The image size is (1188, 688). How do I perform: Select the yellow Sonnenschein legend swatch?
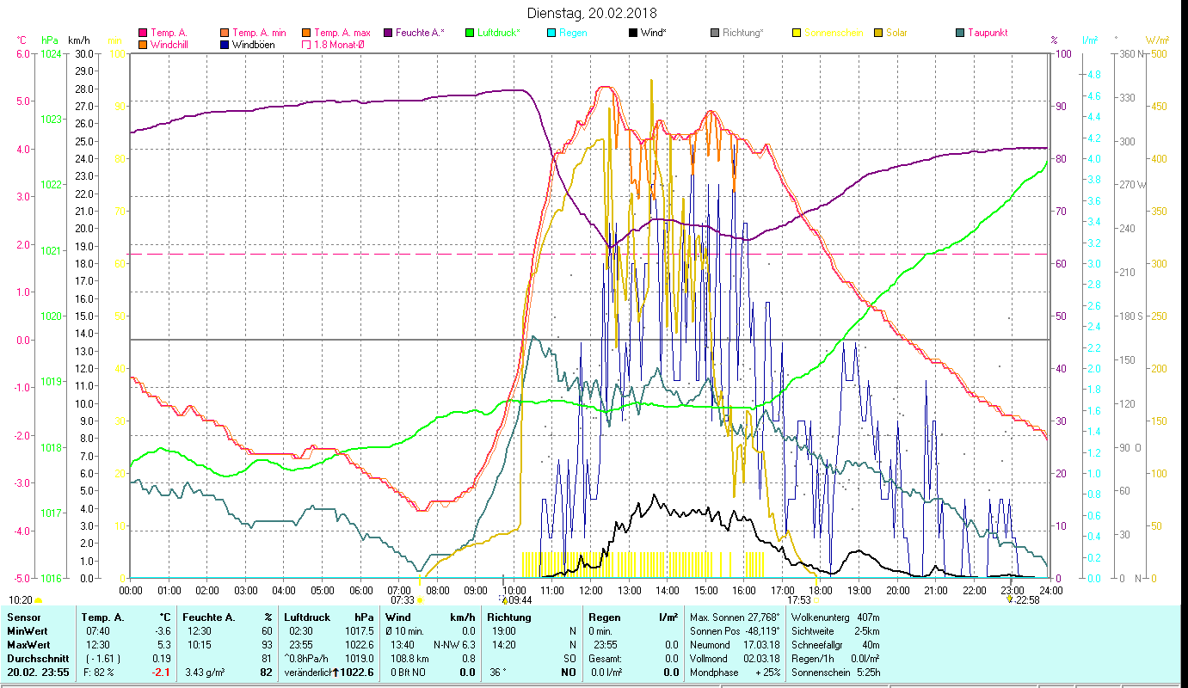click(x=796, y=34)
